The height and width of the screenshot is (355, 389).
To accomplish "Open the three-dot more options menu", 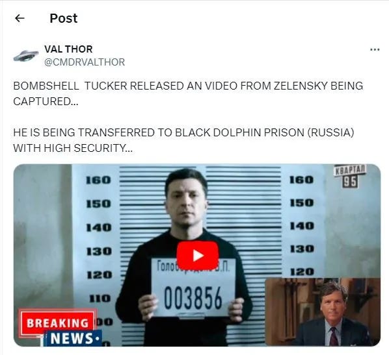I will (x=375, y=50).
